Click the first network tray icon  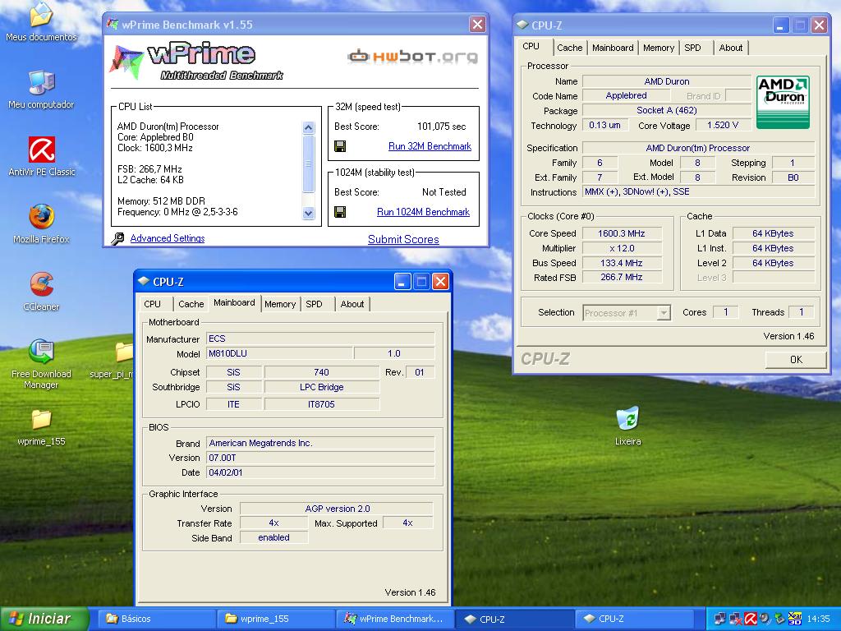[x=719, y=619]
